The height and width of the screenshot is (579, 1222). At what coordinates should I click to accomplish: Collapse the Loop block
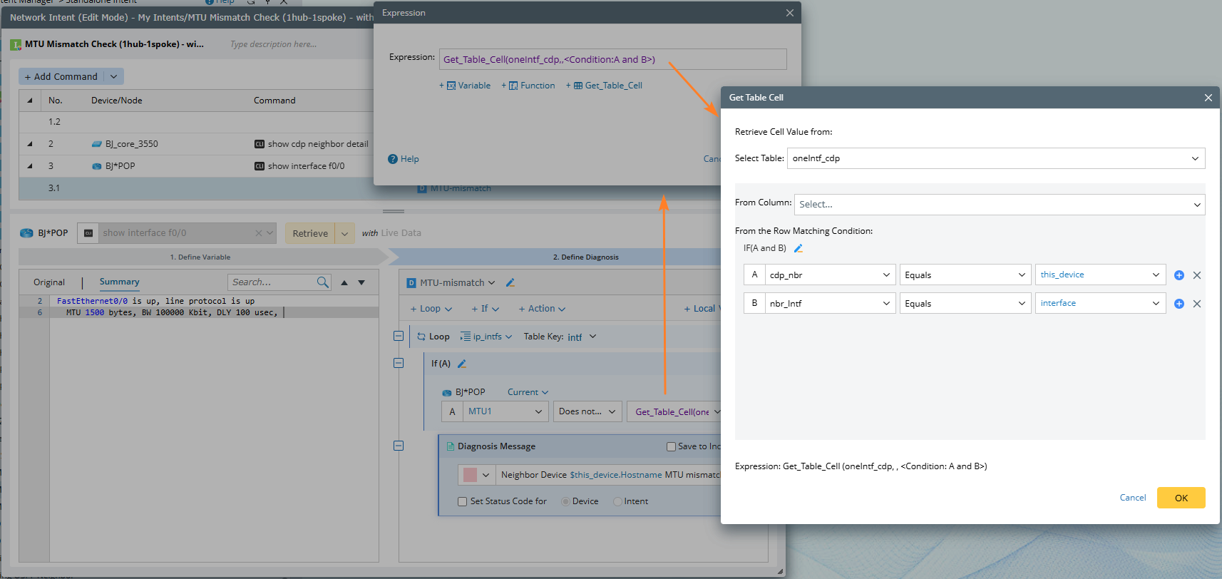point(399,337)
